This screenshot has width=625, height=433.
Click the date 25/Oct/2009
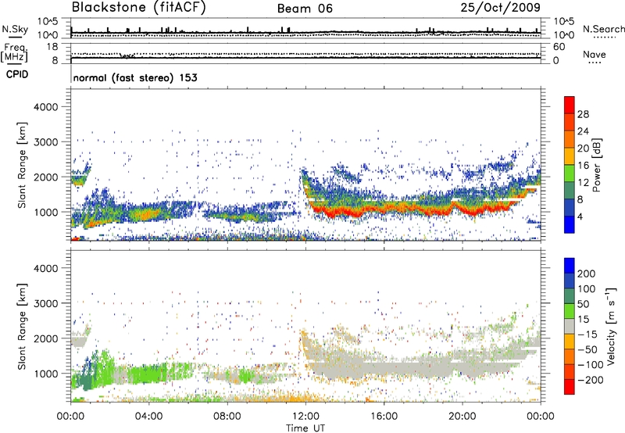coord(501,7)
